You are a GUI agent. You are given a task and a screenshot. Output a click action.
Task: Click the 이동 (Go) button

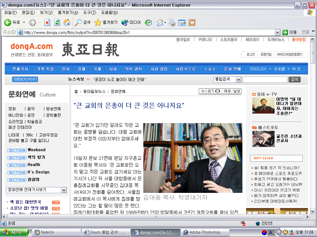tap(289, 32)
